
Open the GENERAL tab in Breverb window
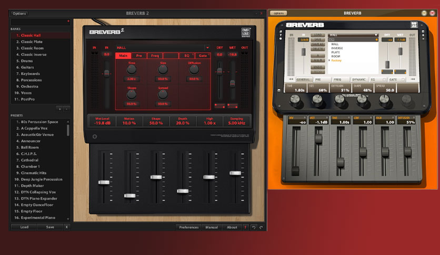click(303, 80)
